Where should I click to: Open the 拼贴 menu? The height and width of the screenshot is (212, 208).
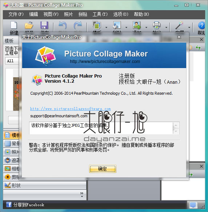(x=83, y=14)
